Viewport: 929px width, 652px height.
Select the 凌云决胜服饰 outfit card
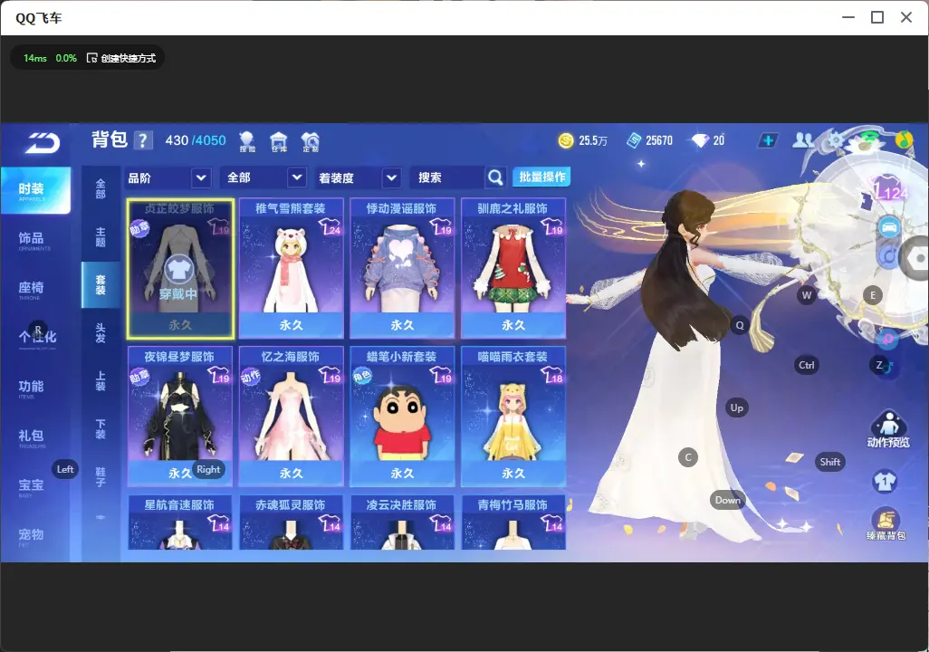tap(402, 523)
